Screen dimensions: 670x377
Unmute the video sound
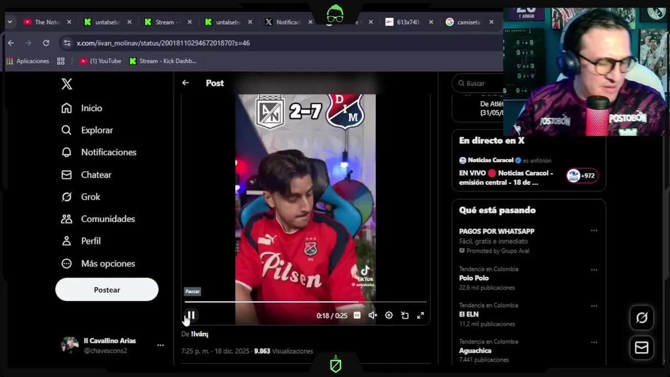pyautogui.click(x=373, y=315)
